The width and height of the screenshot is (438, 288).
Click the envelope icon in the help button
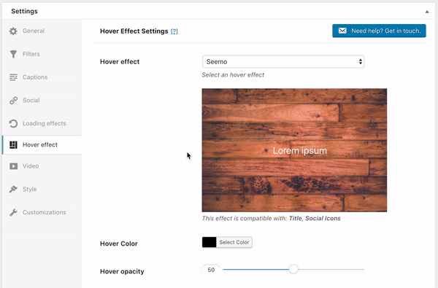click(342, 31)
